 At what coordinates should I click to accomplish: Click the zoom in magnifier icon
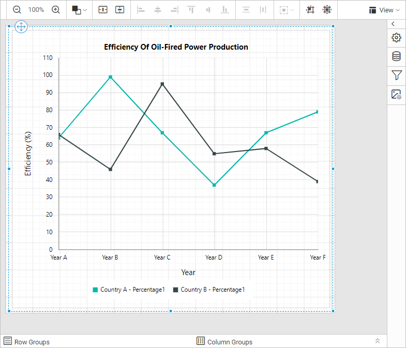point(56,10)
